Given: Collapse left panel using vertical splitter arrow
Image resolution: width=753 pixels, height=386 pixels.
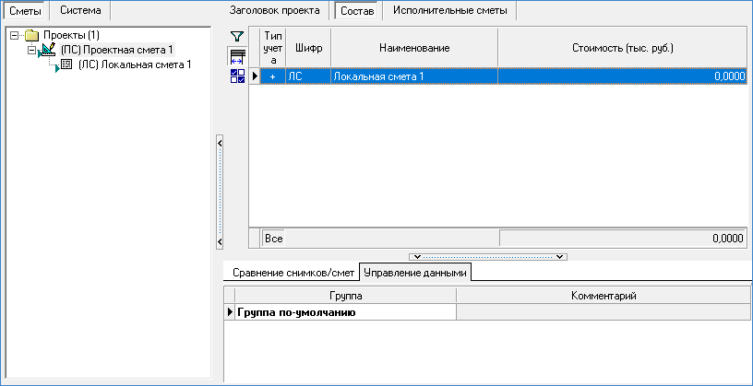Looking at the screenshot, I should [220, 143].
